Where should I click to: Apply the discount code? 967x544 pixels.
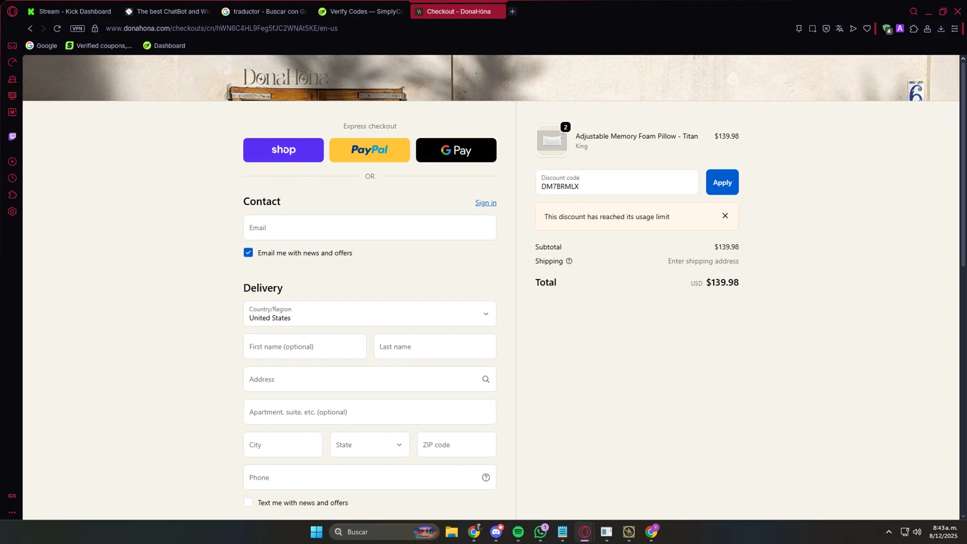click(722, 182)
